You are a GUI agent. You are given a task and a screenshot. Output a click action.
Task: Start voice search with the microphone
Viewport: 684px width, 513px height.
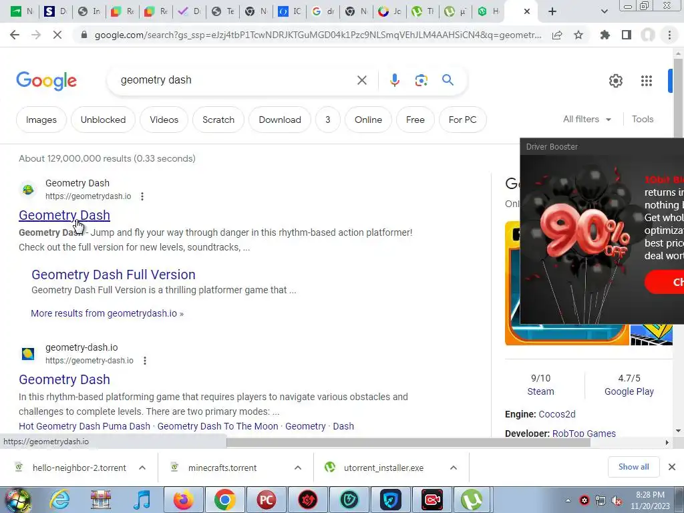tap(394, 80)
